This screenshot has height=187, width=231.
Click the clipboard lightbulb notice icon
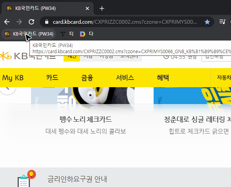(x=26, y=179)
